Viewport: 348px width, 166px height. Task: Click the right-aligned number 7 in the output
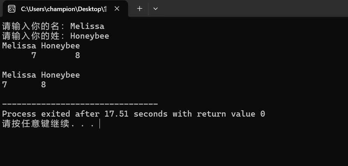34,55
